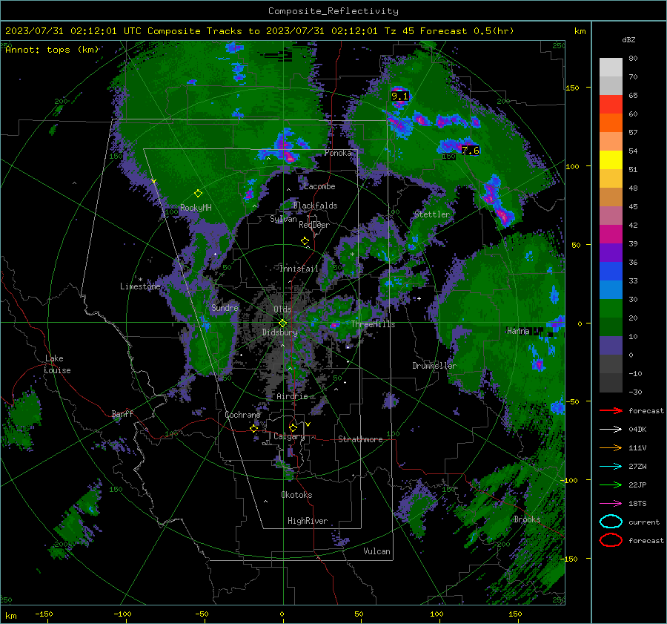Click the 18TS legend text

tap(637, 504)
